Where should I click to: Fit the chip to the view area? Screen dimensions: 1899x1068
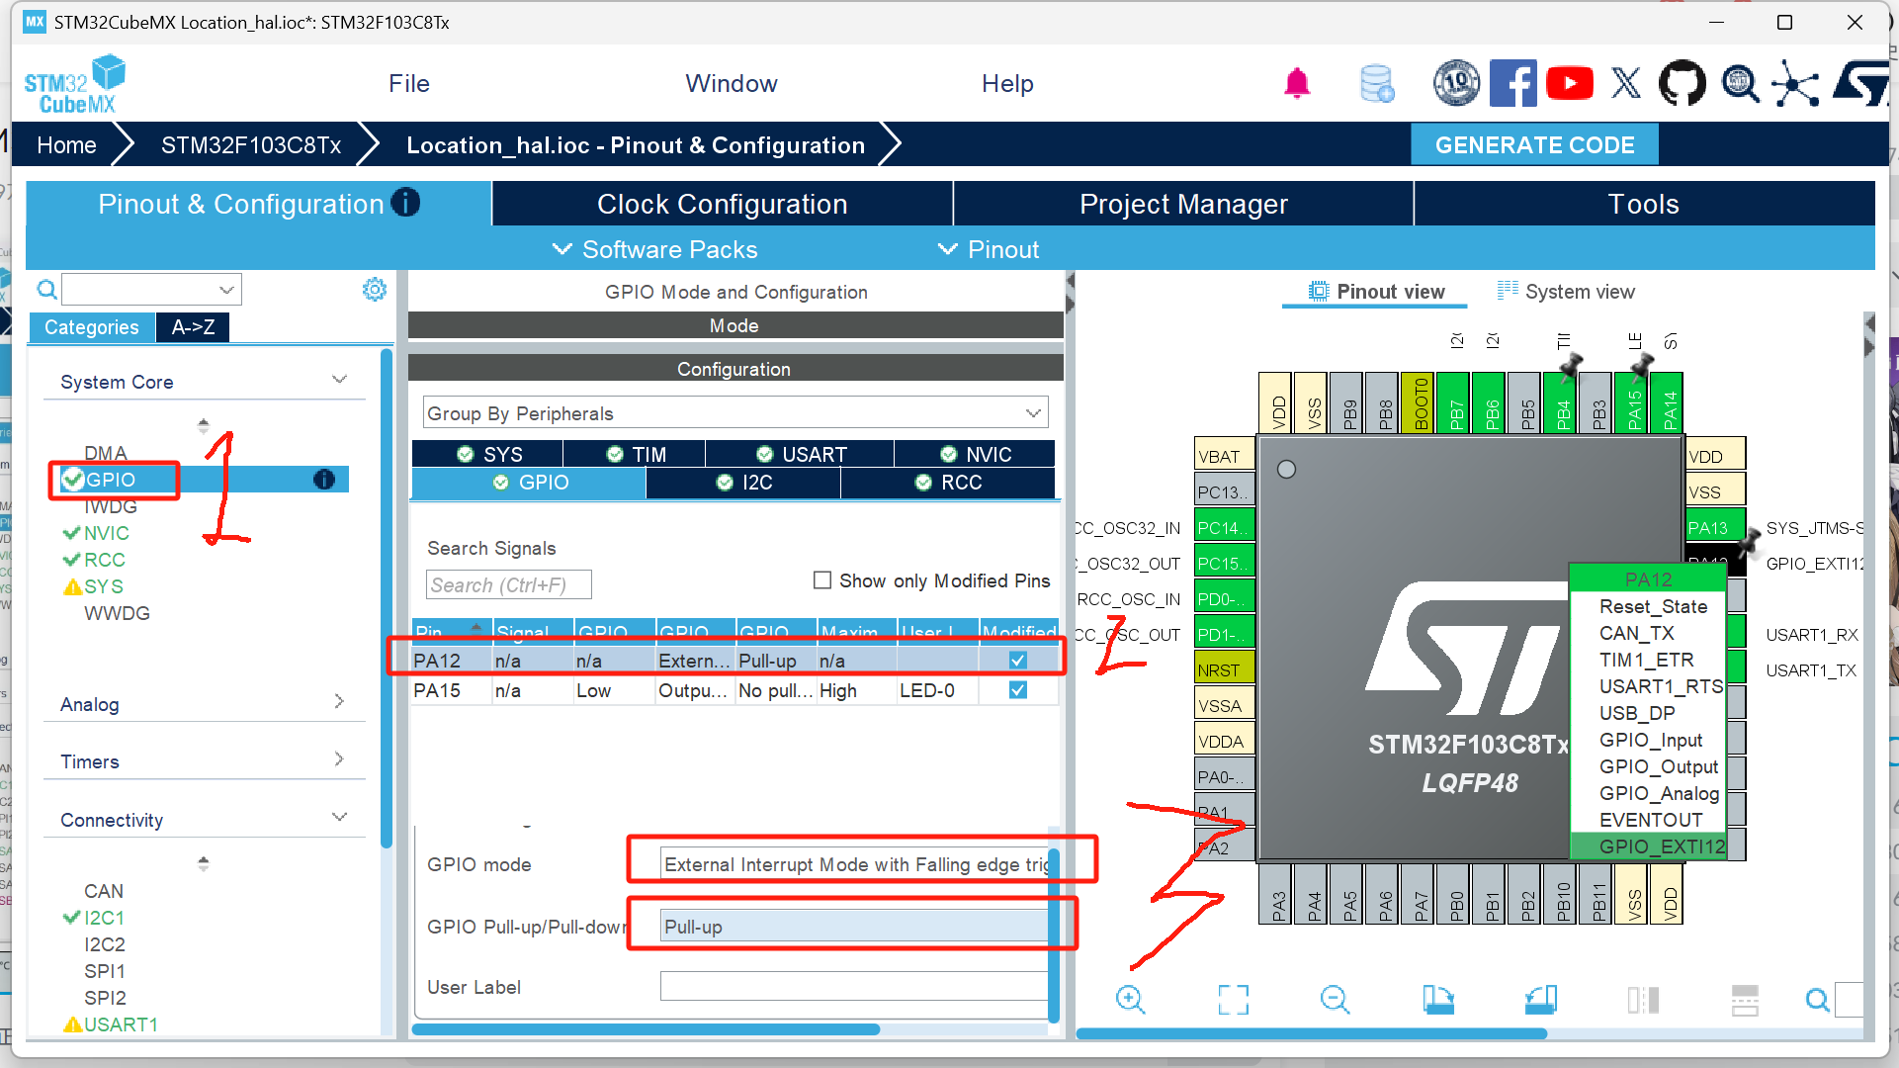click(x=1233, y=1000)
